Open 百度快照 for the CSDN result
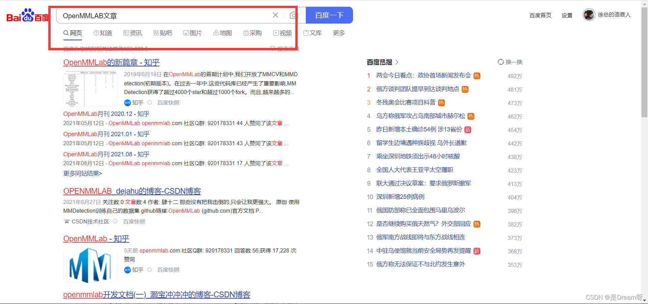This screenshot has height=304, width=648. (x=134, y=222)
